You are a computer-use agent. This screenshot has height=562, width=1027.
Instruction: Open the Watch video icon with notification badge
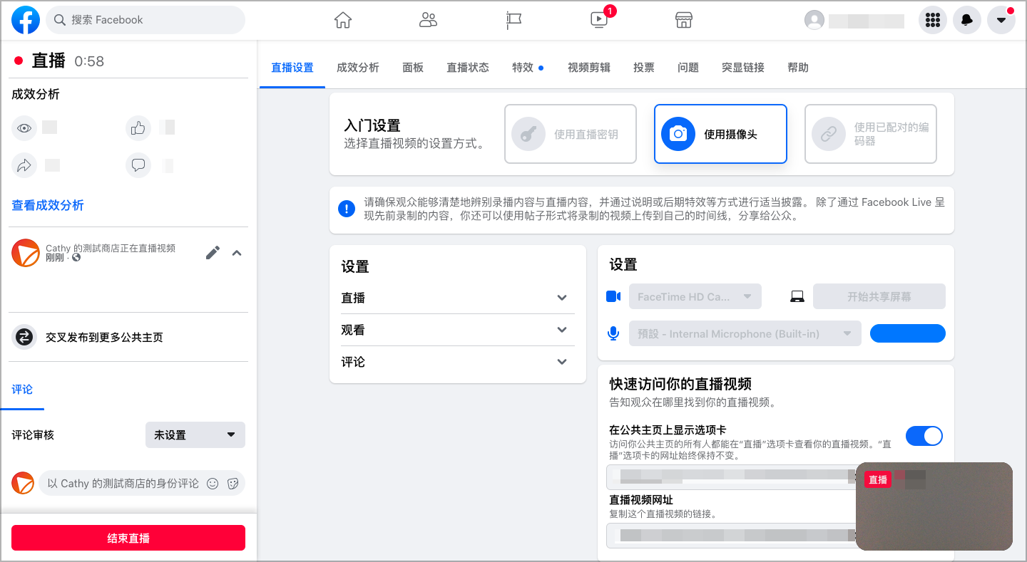tap(599, 20)
